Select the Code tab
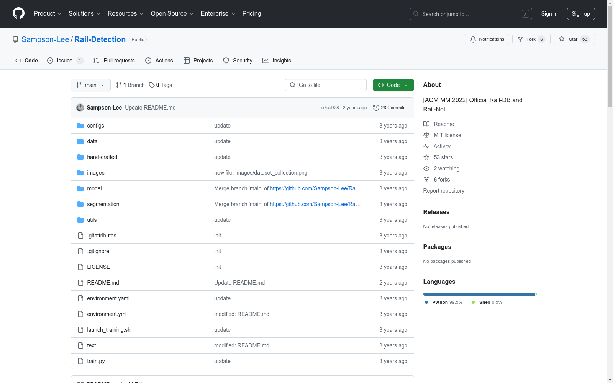This screenshot has width=613, height=383. coord(27,61)
